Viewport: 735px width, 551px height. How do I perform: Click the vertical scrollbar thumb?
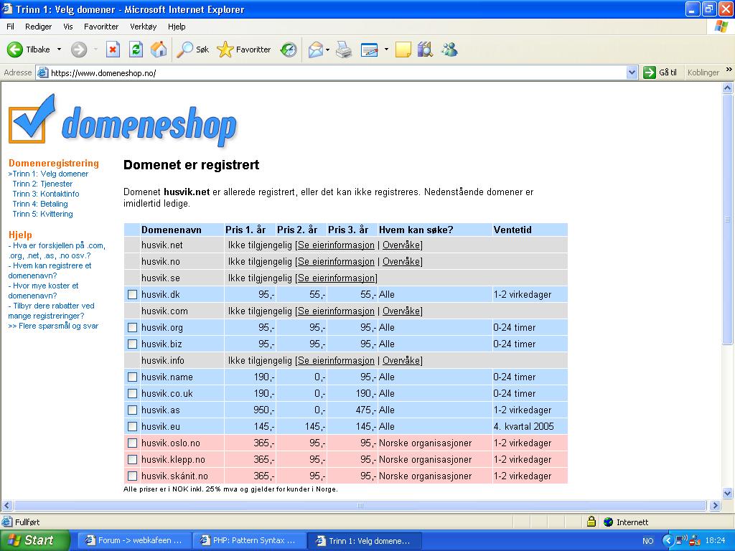pos(728,219)
